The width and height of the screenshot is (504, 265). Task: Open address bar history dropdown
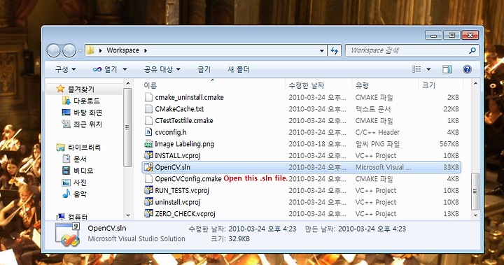321,50
